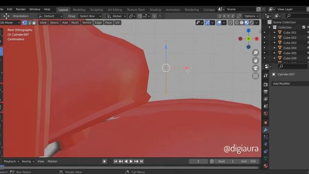Open the Material properties tab

pyautogui.click(x=266, y=166)
